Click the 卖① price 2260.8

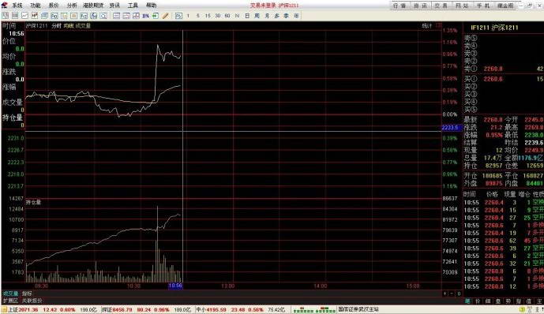(x=493, y=69)
